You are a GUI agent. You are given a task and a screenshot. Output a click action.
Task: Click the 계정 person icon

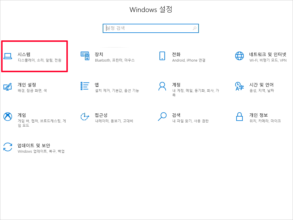162,86
